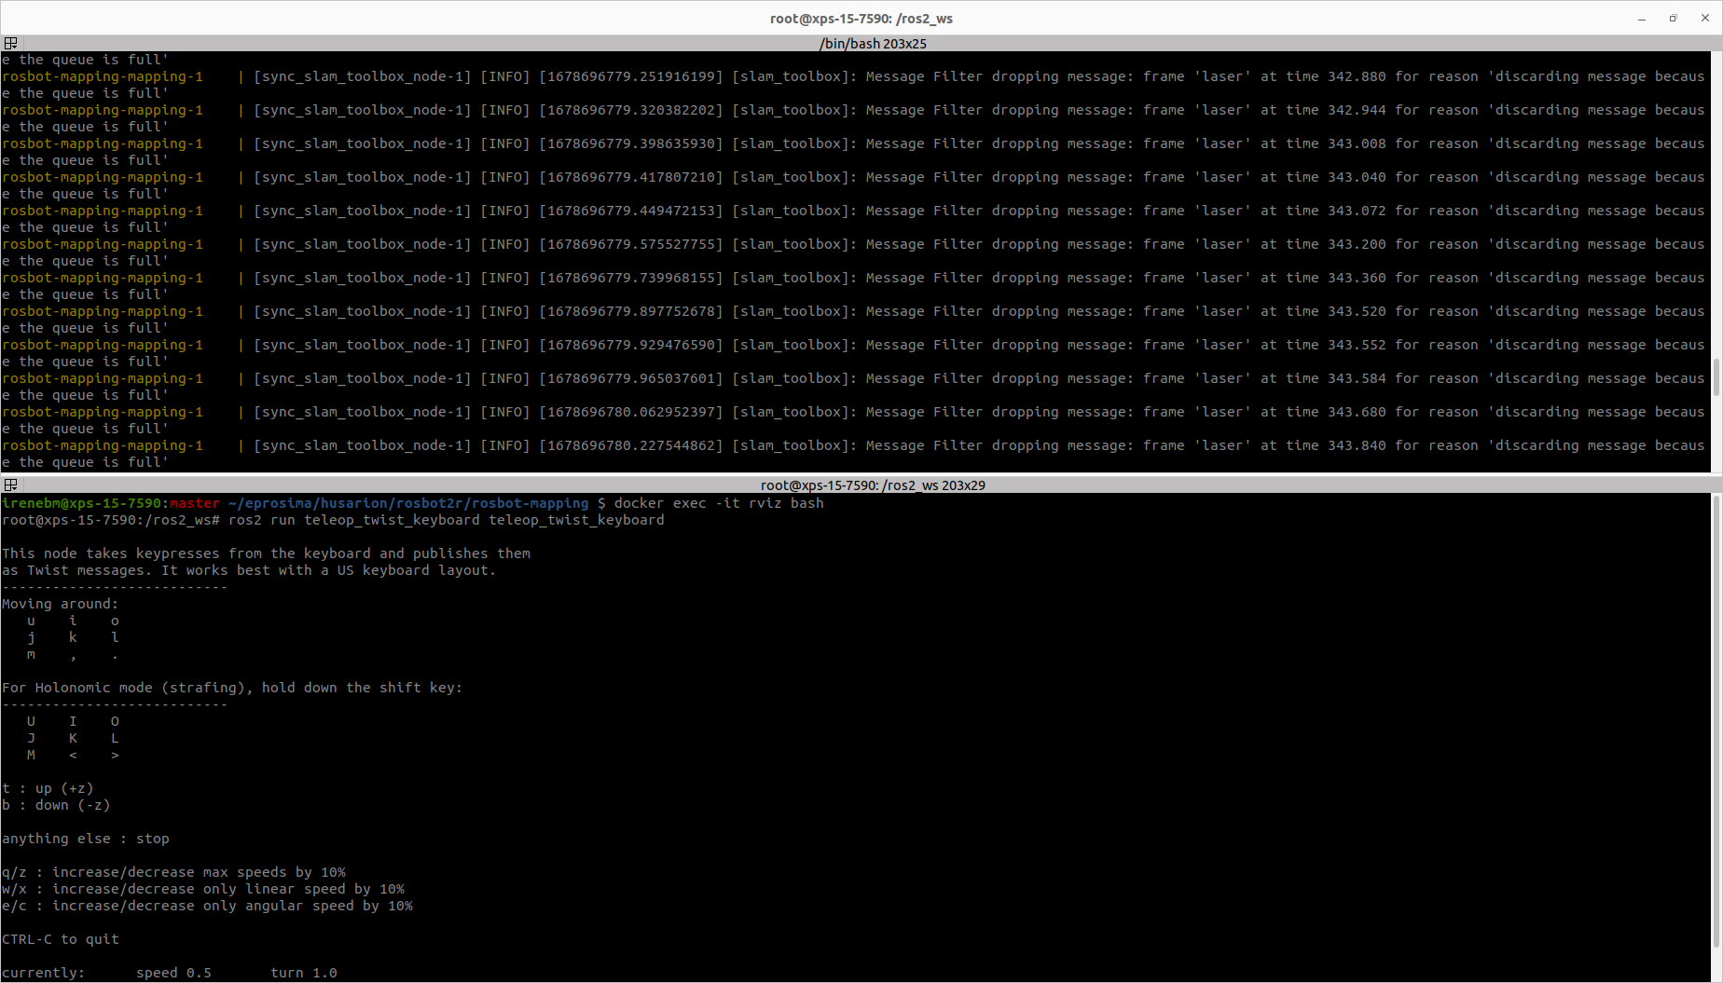Click the bottom pane title 'root@xps-15-7590: /ros2_ws 203x29'

click(873, 485)
